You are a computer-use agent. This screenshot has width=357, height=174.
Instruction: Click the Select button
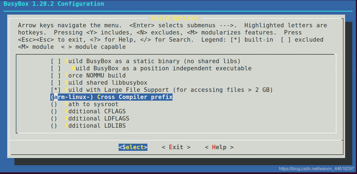pyautogui.click(x=133, y=147)
